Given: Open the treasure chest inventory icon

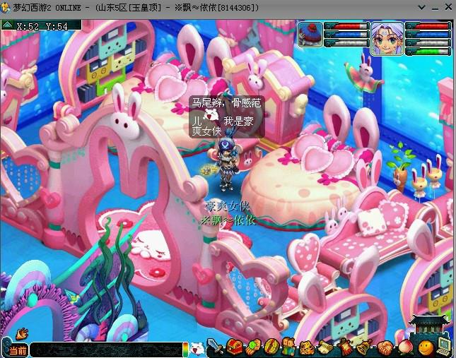Looking at the screenshot, I should tap(235, 346).
